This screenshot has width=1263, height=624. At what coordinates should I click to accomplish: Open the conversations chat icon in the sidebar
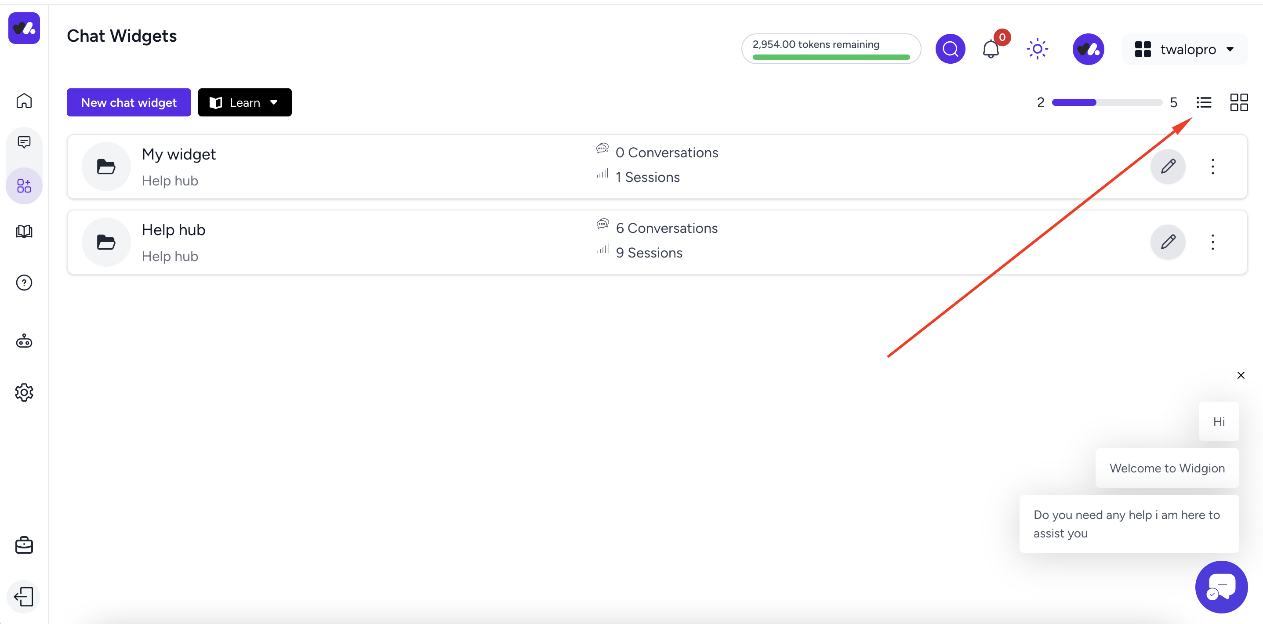pyautogui.click(x=24, y=142)
